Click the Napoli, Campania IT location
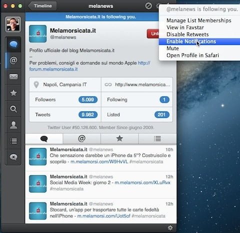 tap(65, 84)
